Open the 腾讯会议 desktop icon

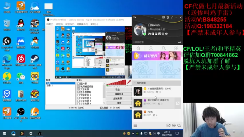[x=21, y=42]
